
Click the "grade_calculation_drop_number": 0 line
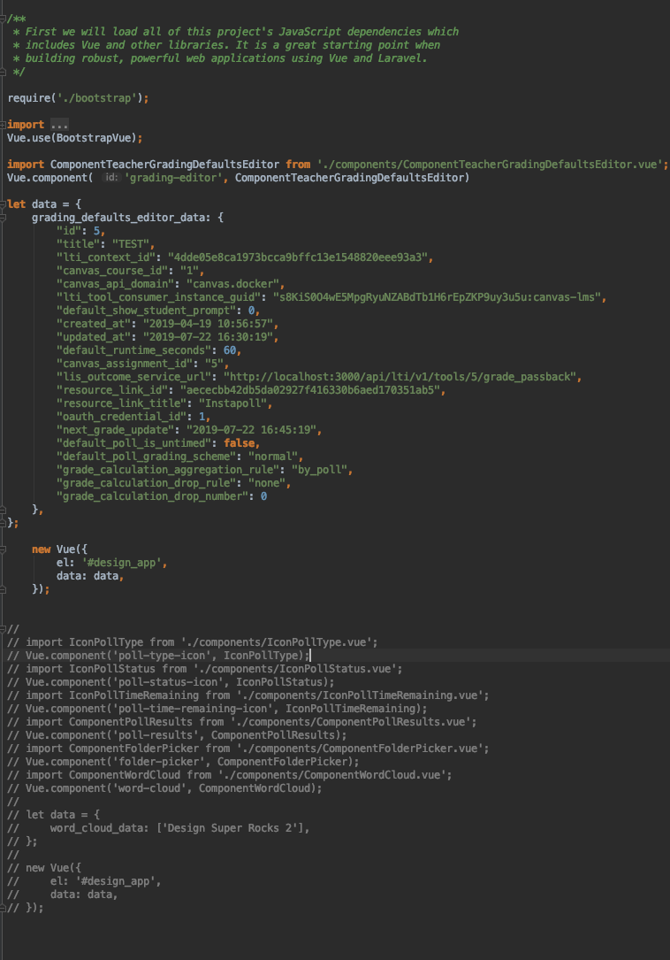coord(162,496)
